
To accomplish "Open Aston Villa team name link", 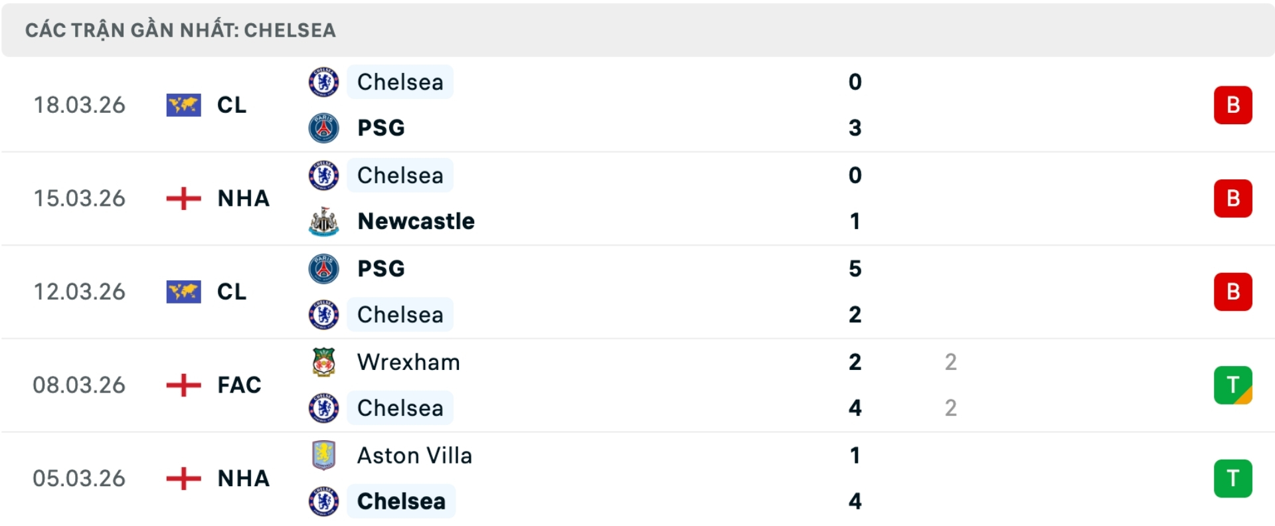I will click(x=414, y=456).
